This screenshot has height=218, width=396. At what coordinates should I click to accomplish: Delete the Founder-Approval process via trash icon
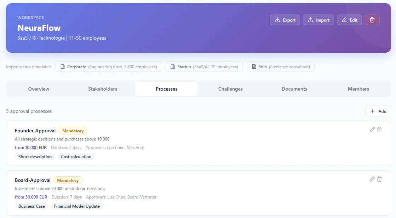point(379,130)
